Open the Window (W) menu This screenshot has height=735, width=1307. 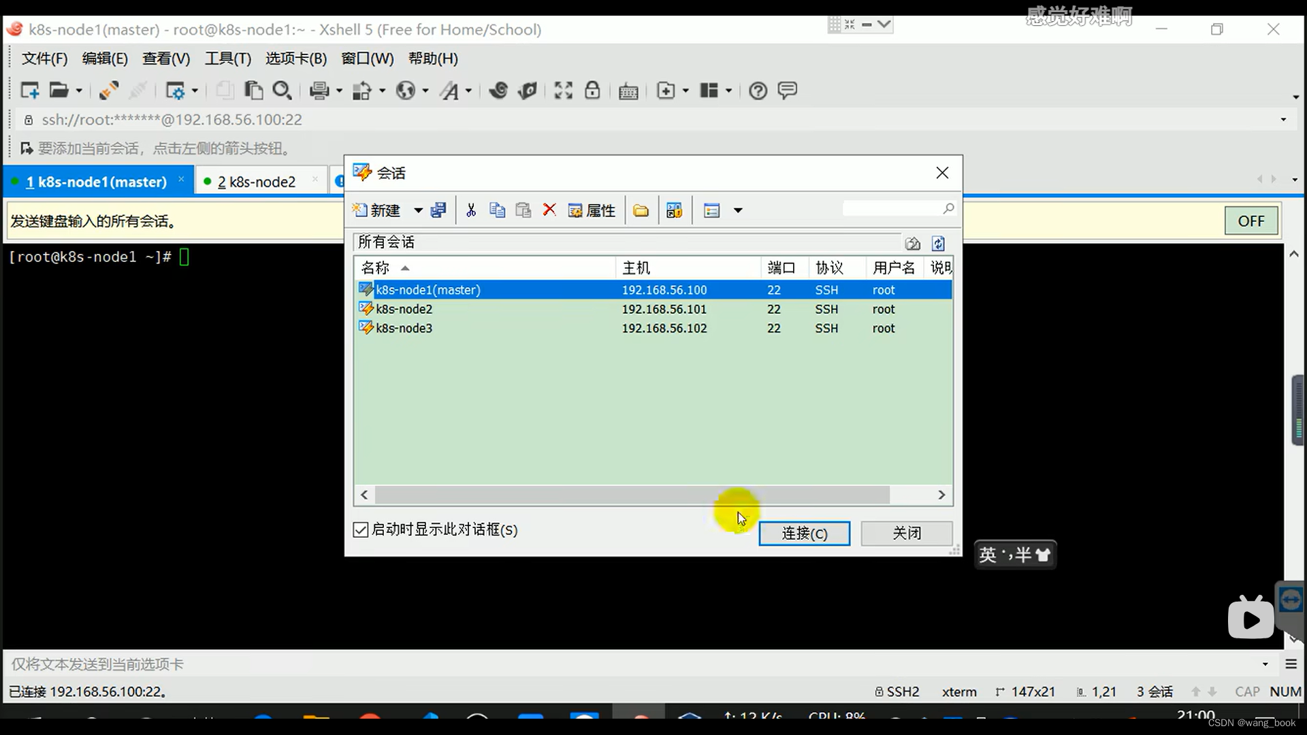point(368,59)
